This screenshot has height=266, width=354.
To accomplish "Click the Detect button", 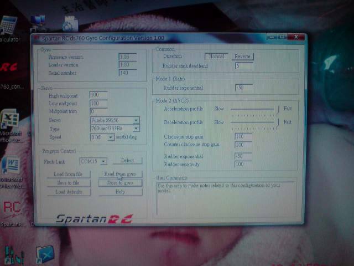I will (127, 161).
